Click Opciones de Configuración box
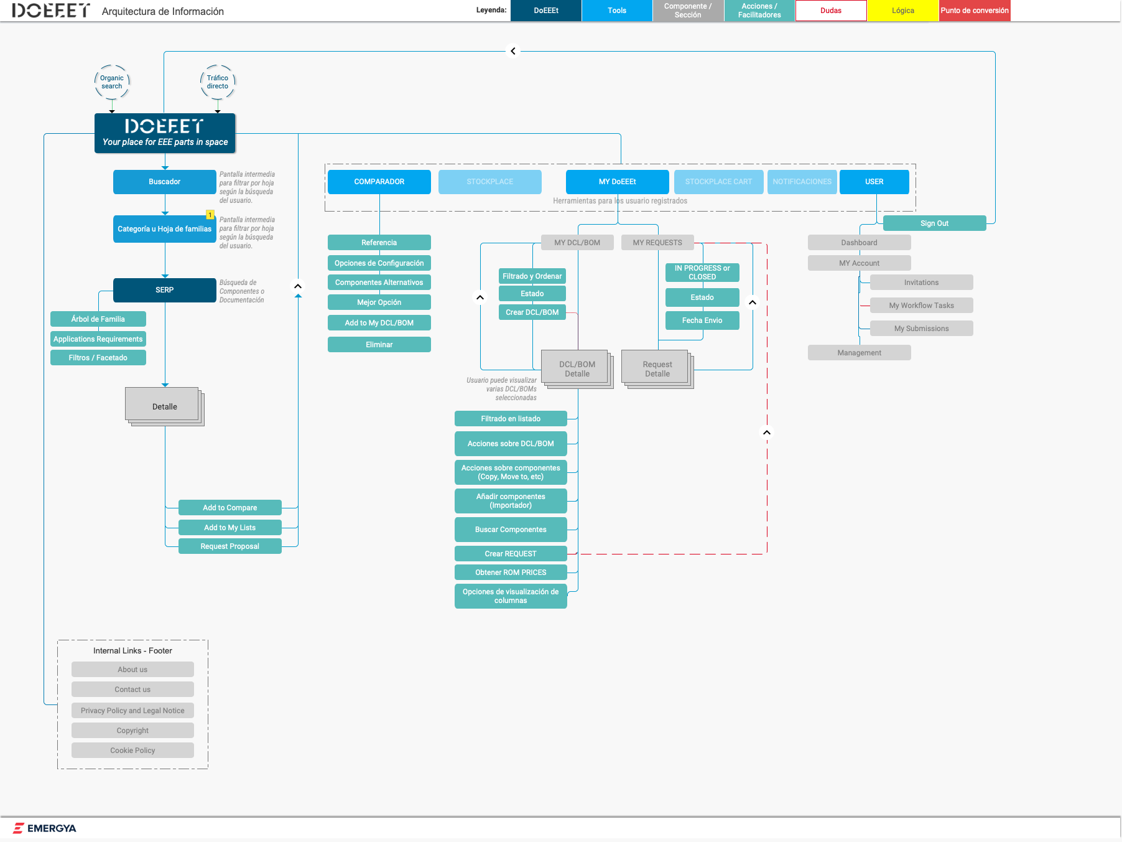 click(379, 263)
